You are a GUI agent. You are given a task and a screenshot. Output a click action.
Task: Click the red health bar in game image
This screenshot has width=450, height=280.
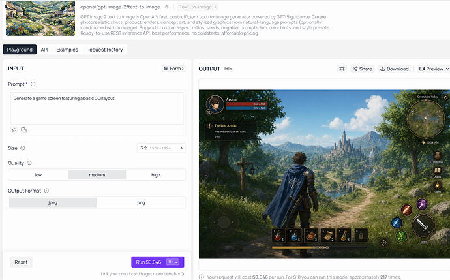coord(246,104)
